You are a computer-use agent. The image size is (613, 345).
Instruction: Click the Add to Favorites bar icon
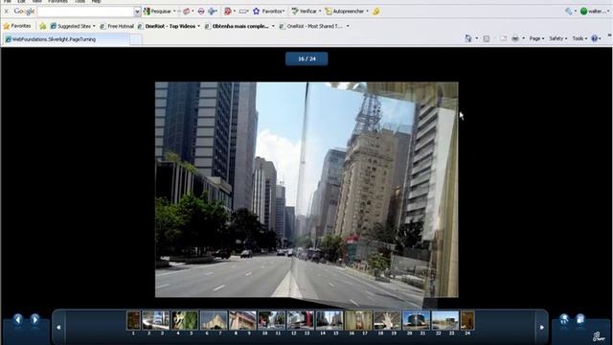(42, 26)
